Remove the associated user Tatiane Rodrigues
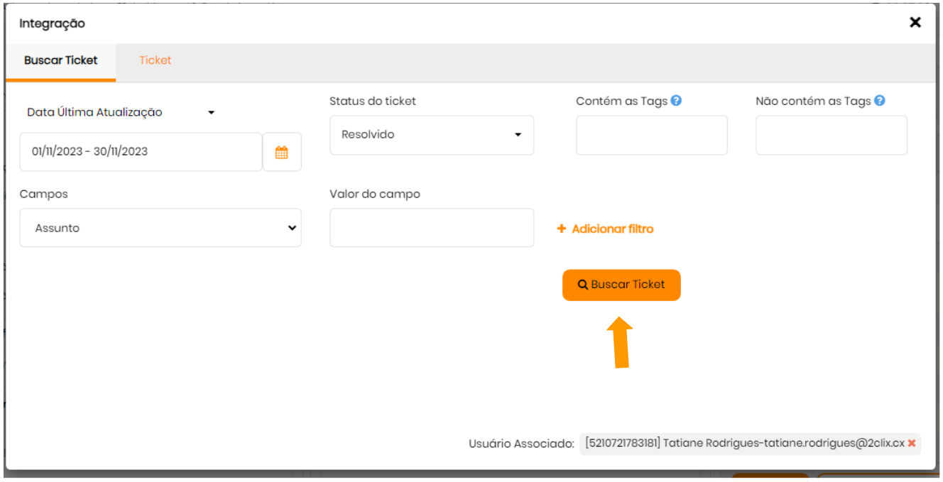Screen dimensions: 943x482 (x=912, y=443)
